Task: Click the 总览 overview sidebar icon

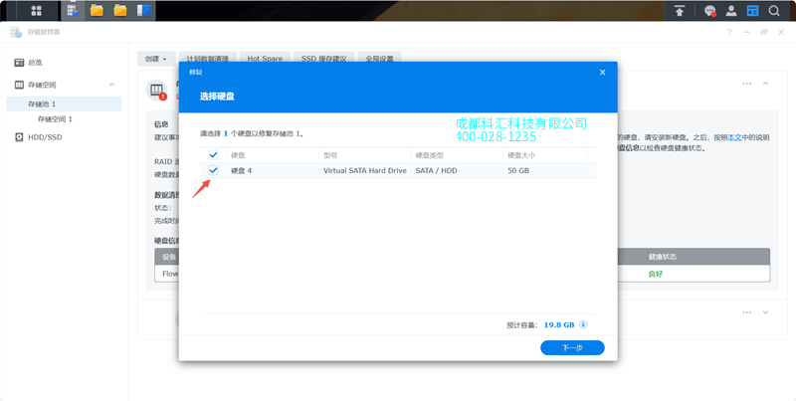Action: [19, 63]
